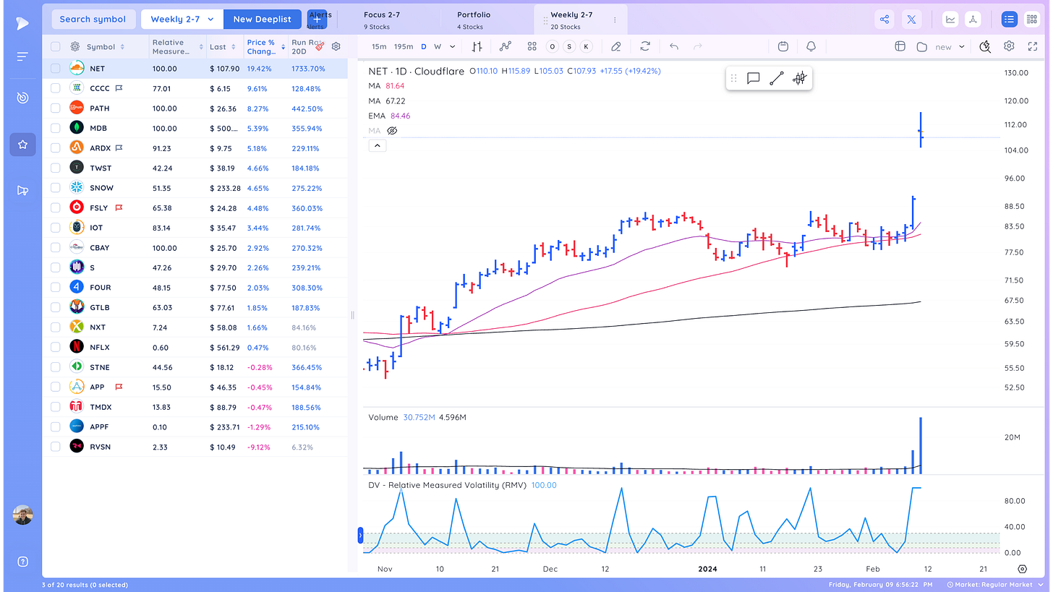Click the Search symbol field
This screenshot has width=1053, height=592.
(x=93, y=20)
